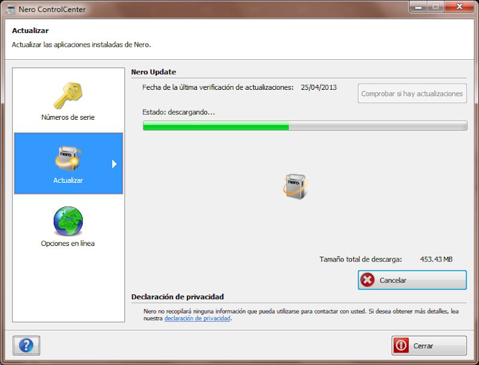The height and width of the screenshot is (365, 479).
Task: Click the green download progress bar
Action: click(x=305, y=126)
